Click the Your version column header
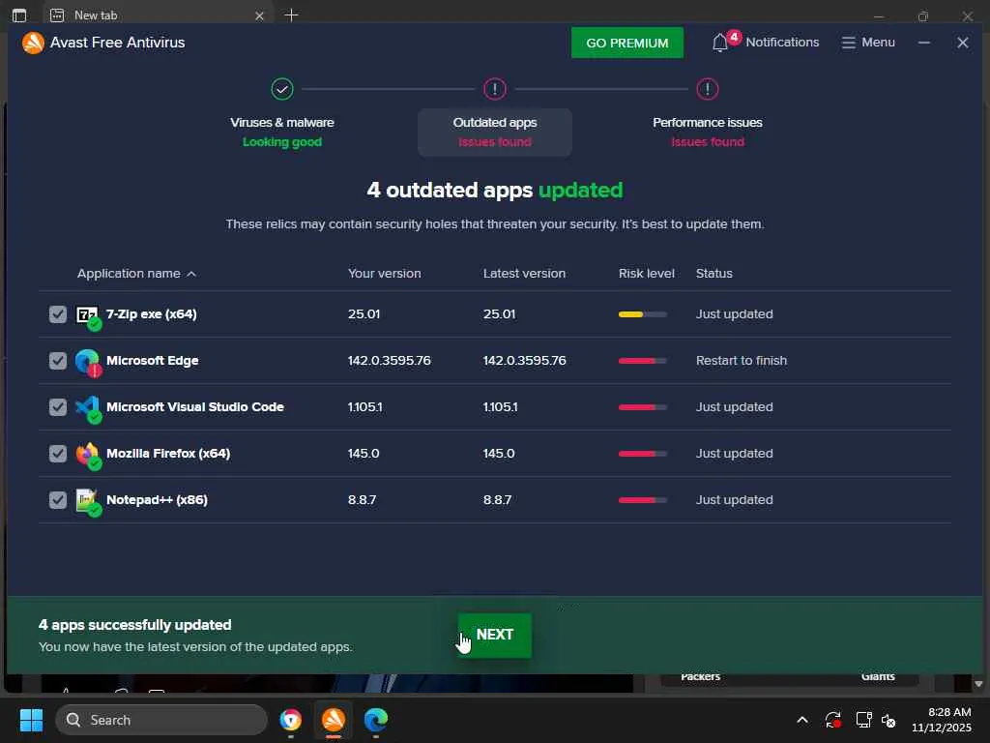The image size is (990, 743). (384, 274)
